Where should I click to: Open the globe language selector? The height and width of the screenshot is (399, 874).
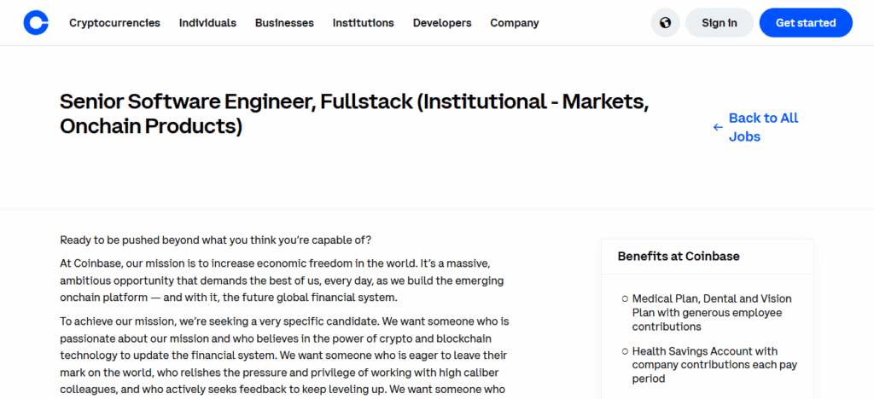point(665,23)
